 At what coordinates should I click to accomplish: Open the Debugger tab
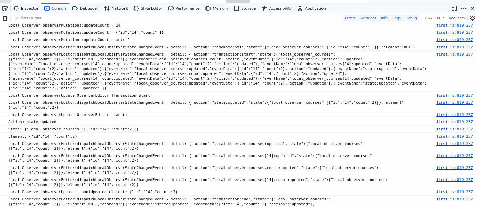tap(85, 8)
